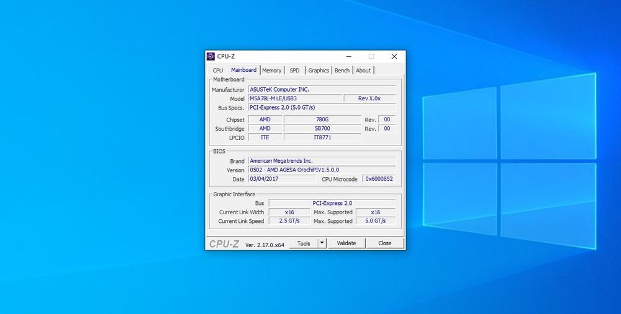Click the Close button at bottom

385,243
